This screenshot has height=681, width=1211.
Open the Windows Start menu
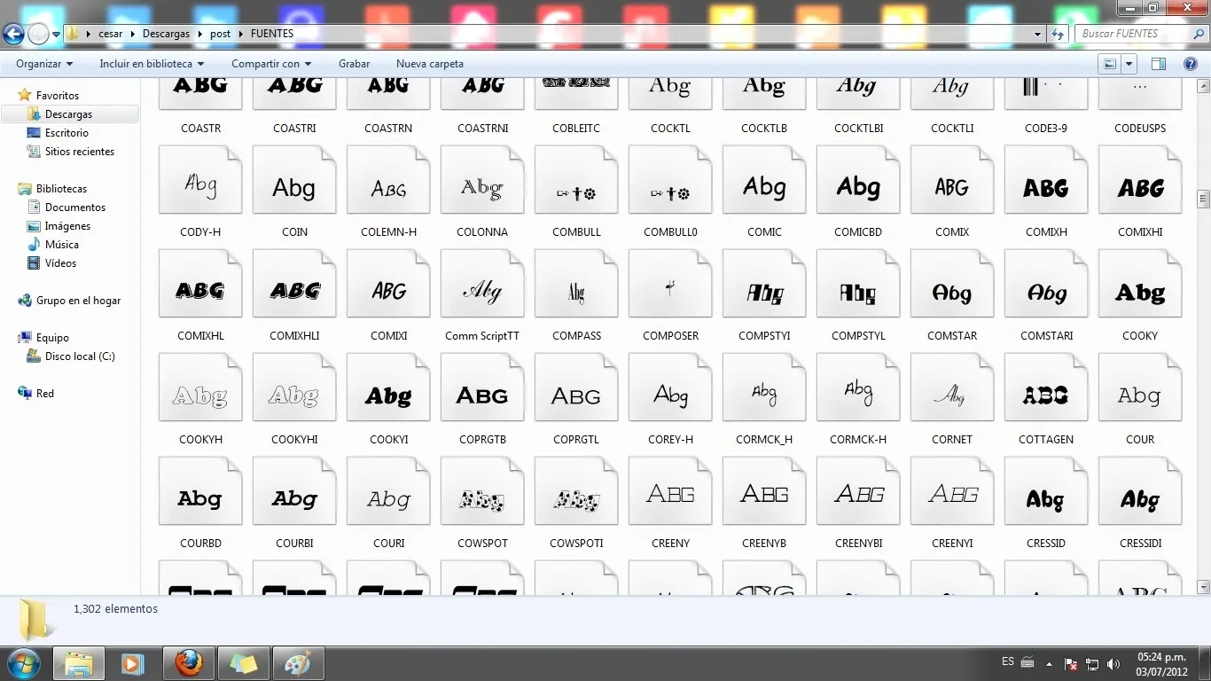click(x=23, y=663)
